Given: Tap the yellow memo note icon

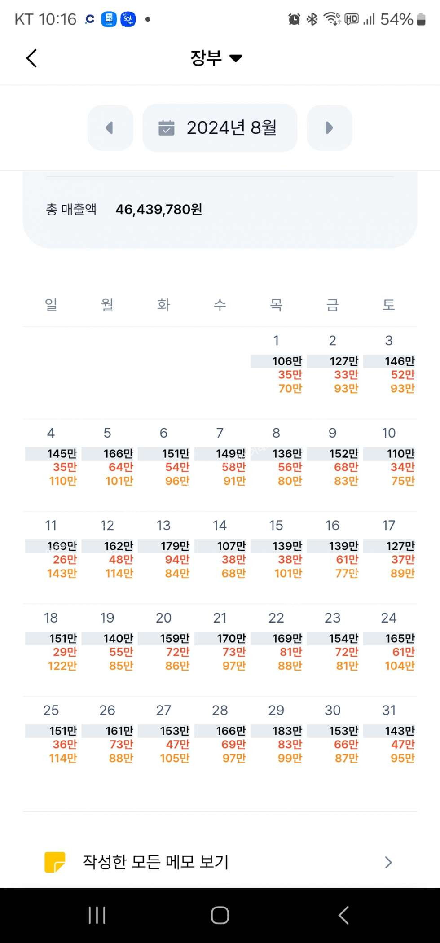Looking at the screenshot, I should (55, 862).
